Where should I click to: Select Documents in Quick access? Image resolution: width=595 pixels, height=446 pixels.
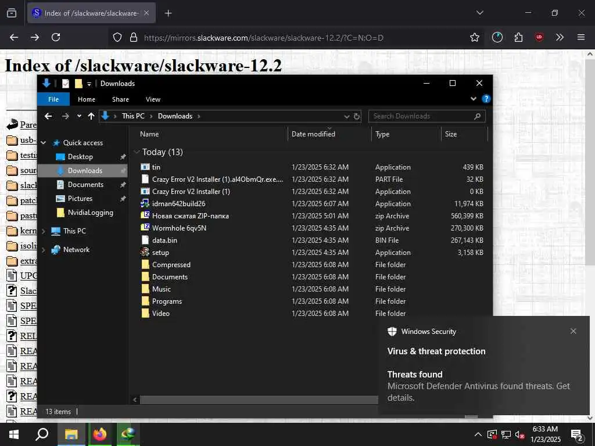click(85, 185)
